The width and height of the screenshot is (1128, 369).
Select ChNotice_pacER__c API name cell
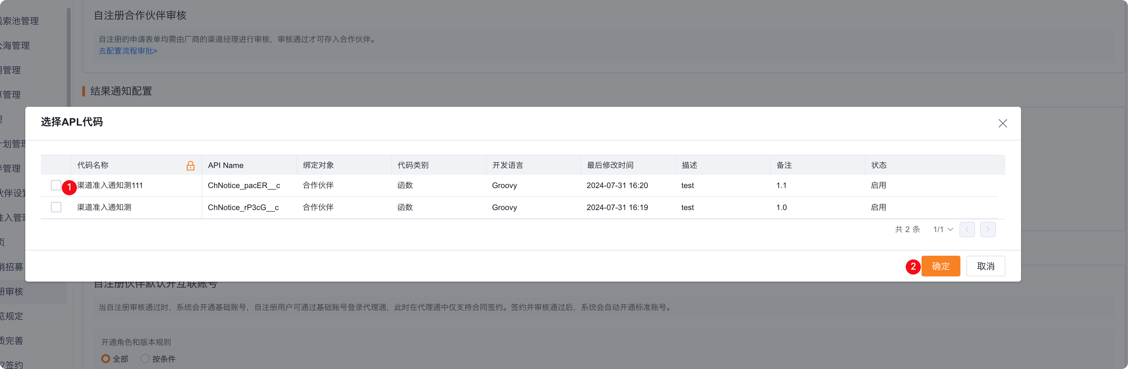(244, 185)
